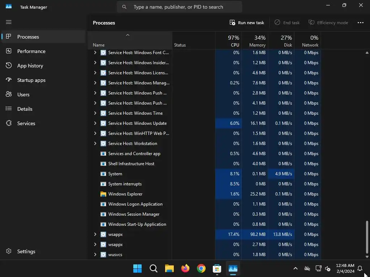This screenshot has height=277, width=370.
Task: Click Services and Controller app icon
Action: tap(103, 154)
